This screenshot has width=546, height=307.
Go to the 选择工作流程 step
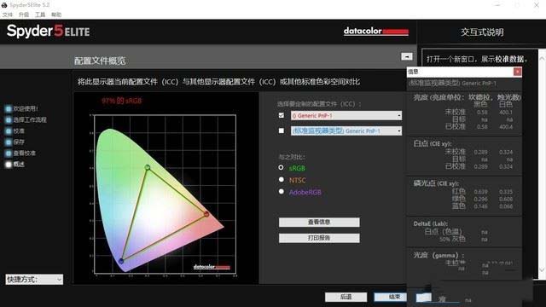[x=30, y=119]
